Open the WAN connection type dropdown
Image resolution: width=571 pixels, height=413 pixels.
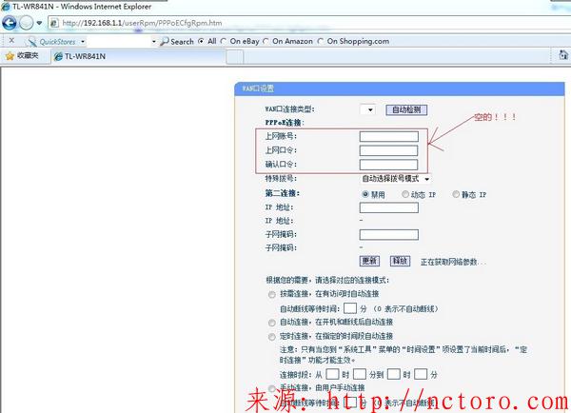click(367, 109)
